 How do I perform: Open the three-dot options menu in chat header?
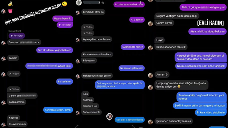click(x=141, y=2)
